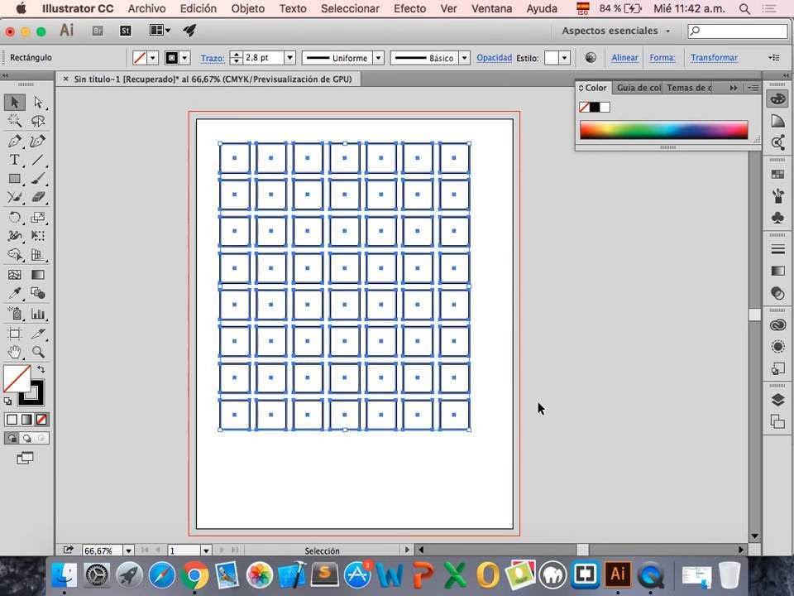Open the Trazo stroke panel link

click(213, 58)
